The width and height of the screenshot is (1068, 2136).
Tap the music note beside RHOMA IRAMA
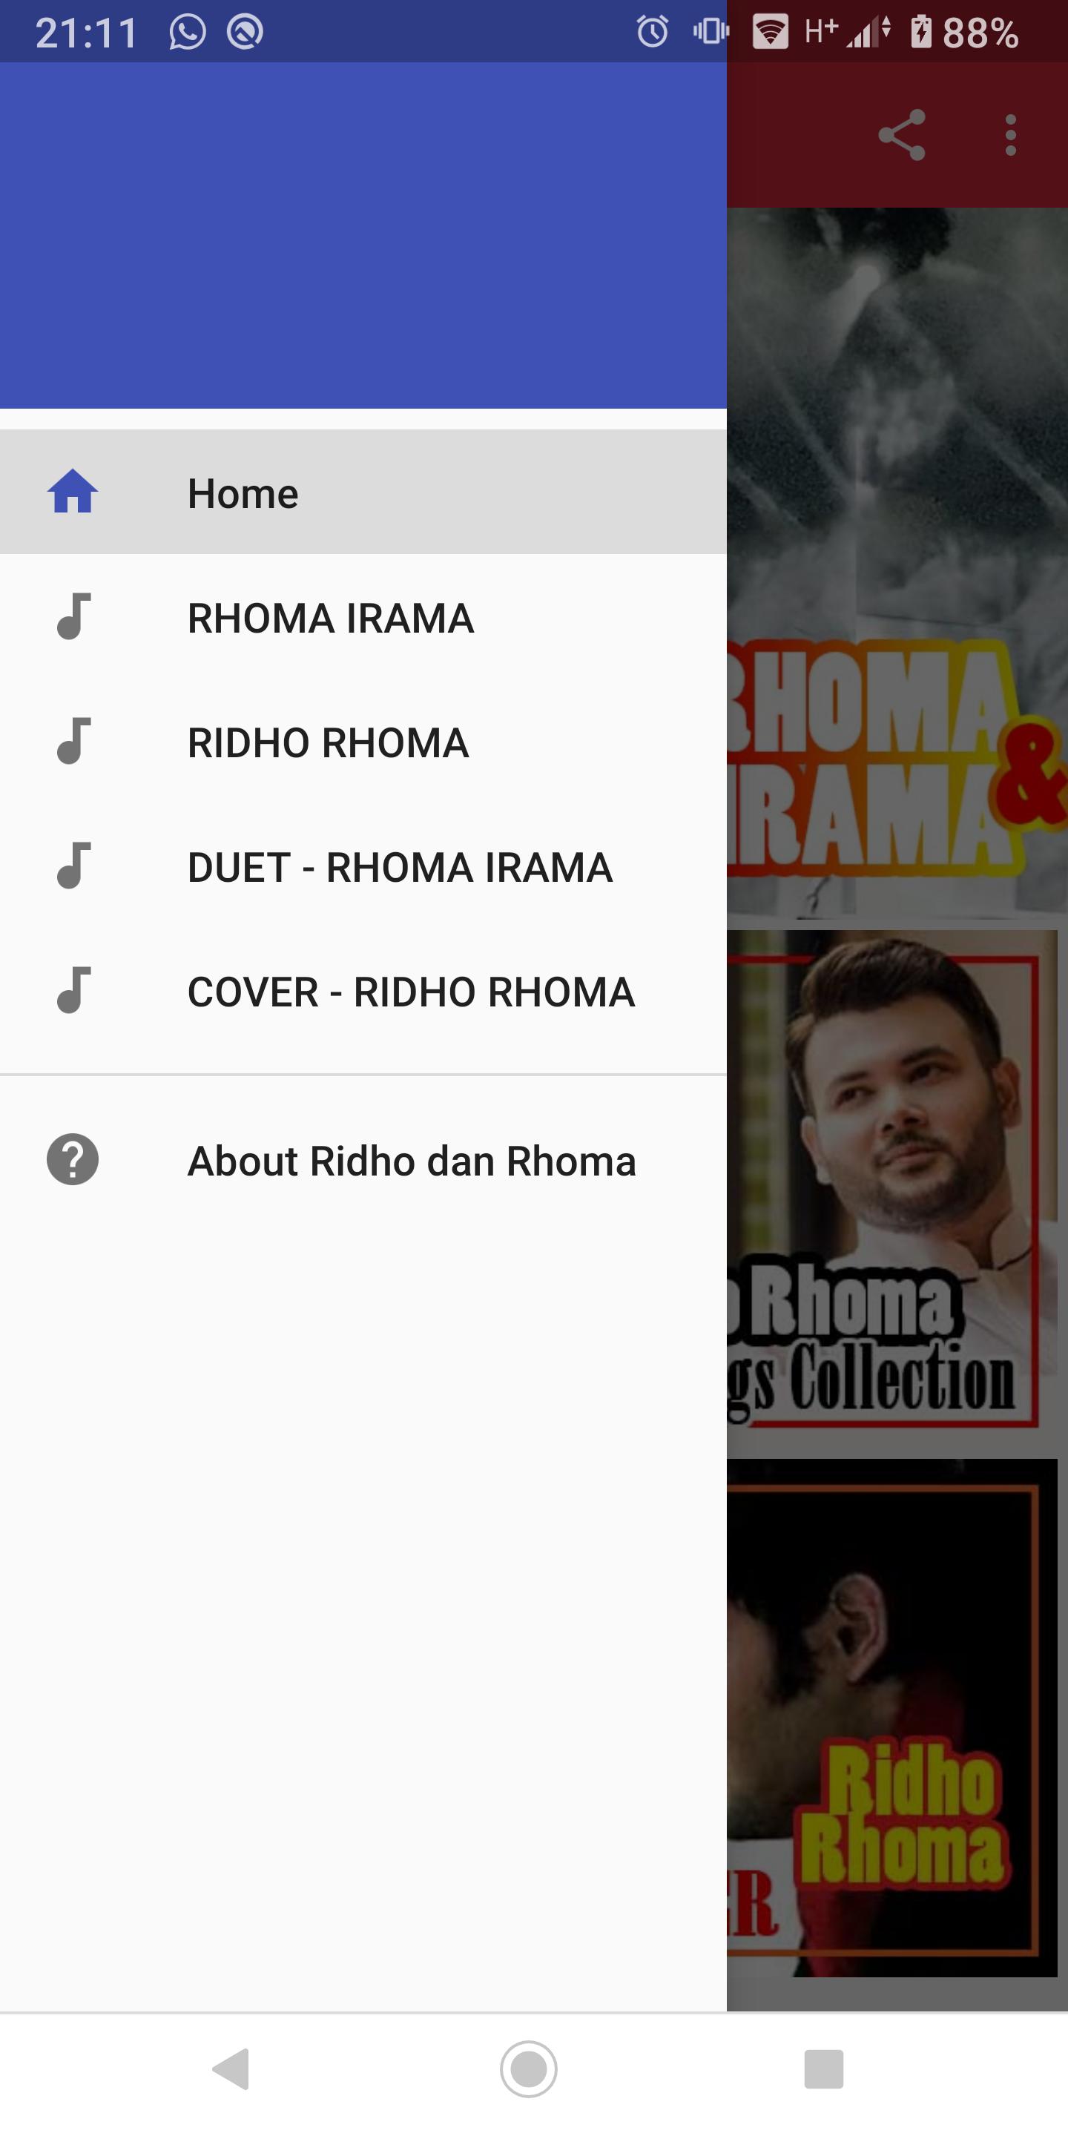pyautogui.click(x=73, y=616)
